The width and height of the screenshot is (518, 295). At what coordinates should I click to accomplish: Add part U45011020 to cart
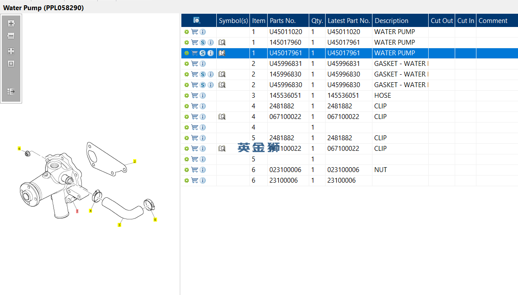[195, 32]
